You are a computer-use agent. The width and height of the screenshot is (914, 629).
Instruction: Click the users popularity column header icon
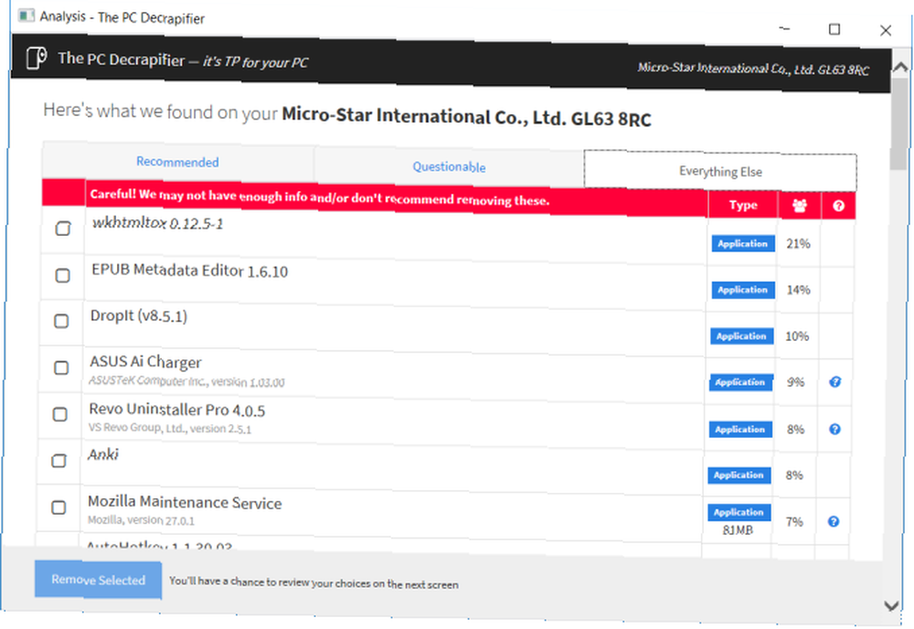click(799, 205)
